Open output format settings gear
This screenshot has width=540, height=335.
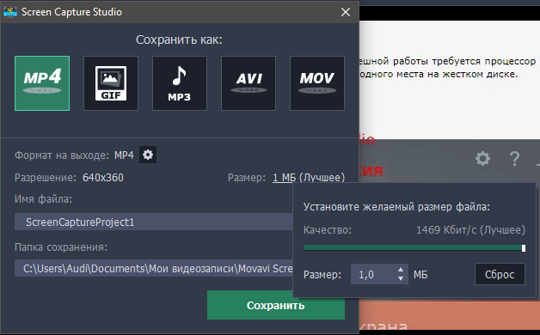point(148,155)
